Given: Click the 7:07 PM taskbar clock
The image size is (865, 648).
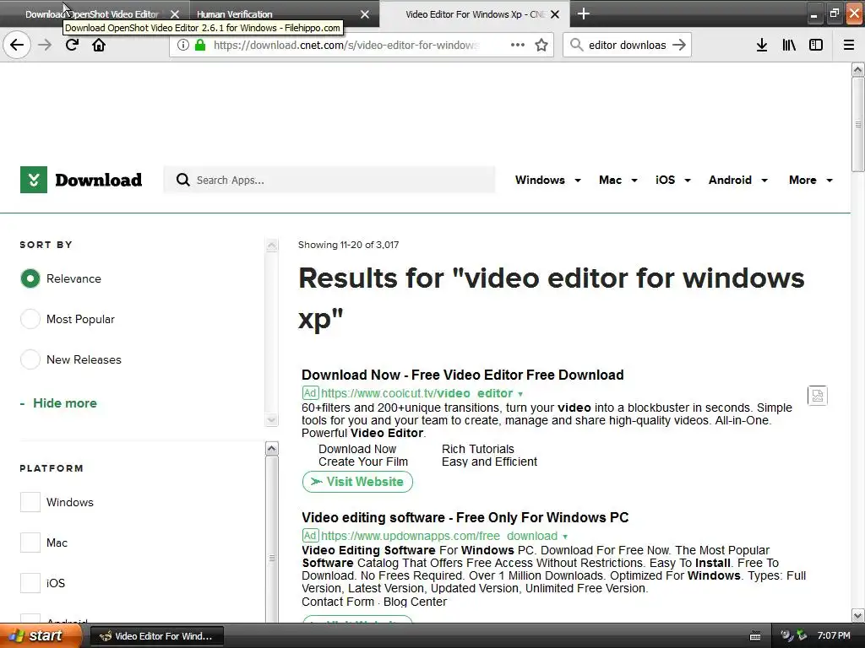Looking at the screenshot, I should (x=834, y=635).
